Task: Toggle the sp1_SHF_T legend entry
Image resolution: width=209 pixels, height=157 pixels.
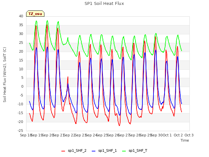Action: (x=135, y=151)
